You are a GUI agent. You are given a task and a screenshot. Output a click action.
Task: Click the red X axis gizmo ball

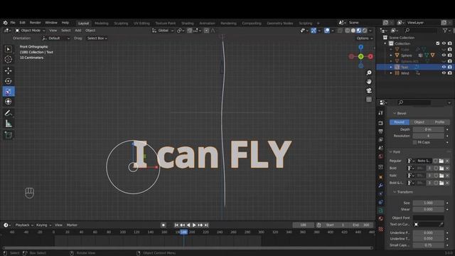(370, 57)
